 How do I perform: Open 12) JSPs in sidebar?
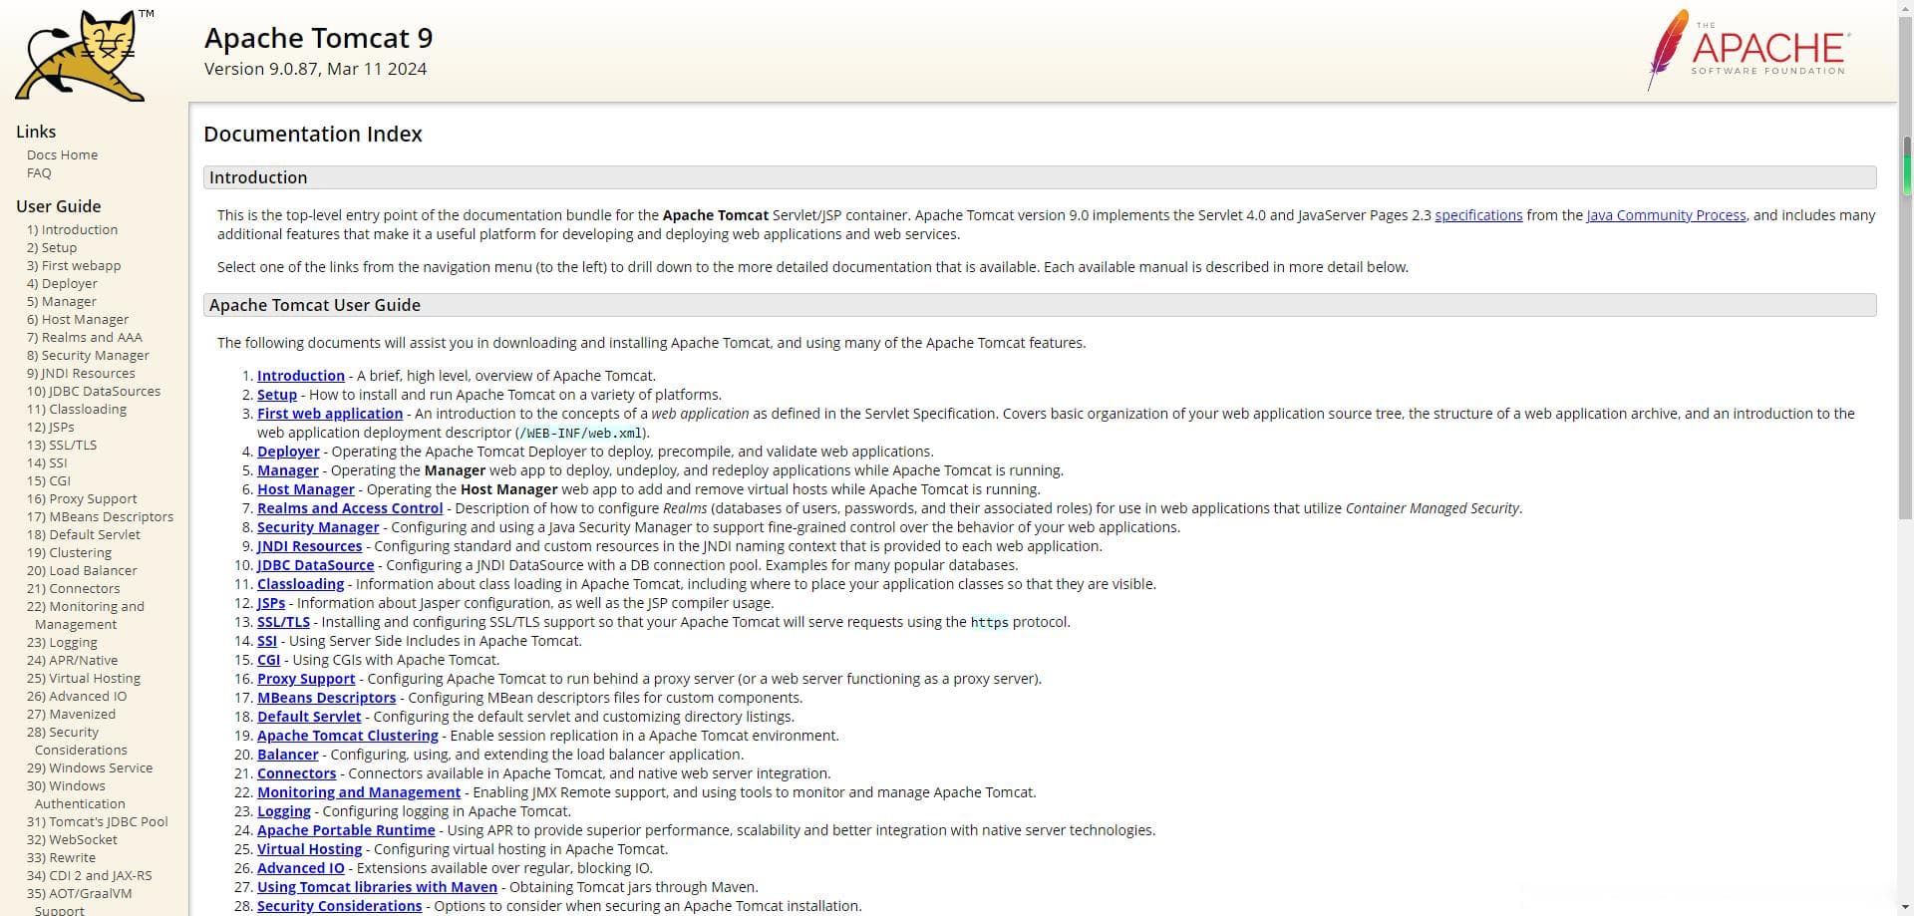[51, 427]
